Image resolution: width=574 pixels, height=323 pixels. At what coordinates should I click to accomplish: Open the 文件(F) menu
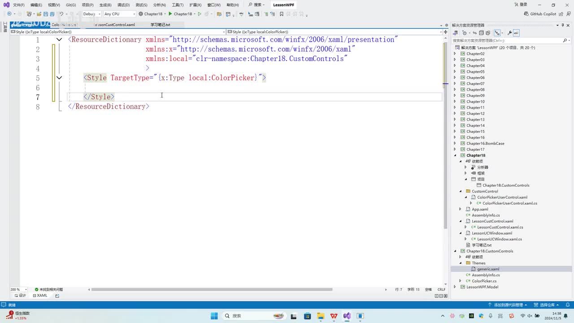(19, 5)
